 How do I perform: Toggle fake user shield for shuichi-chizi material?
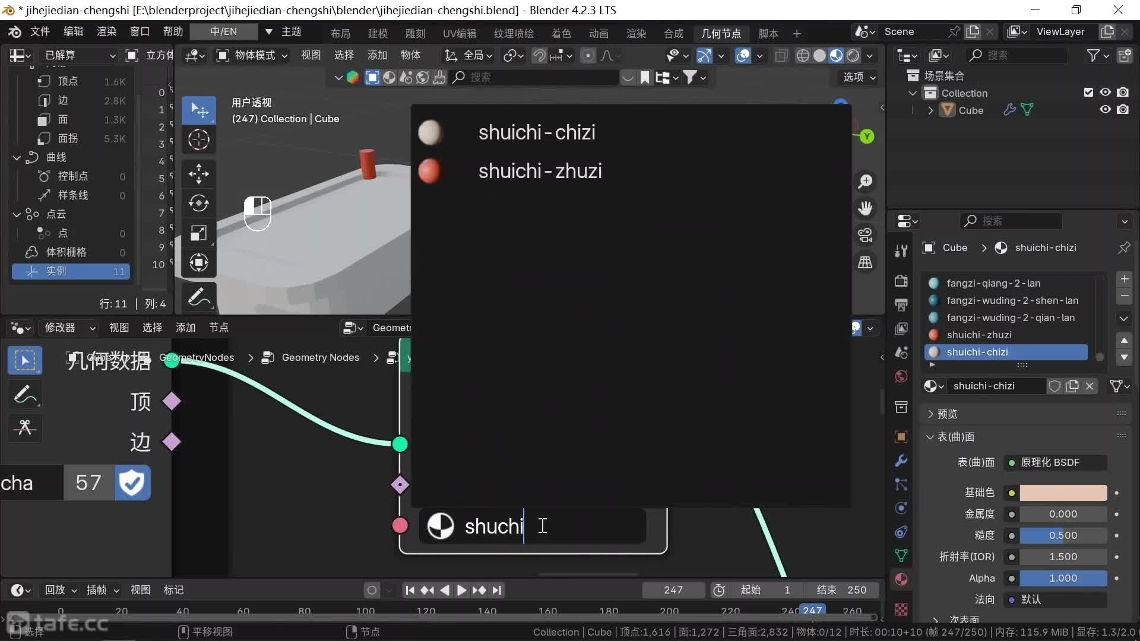[x=1054, y=386]
